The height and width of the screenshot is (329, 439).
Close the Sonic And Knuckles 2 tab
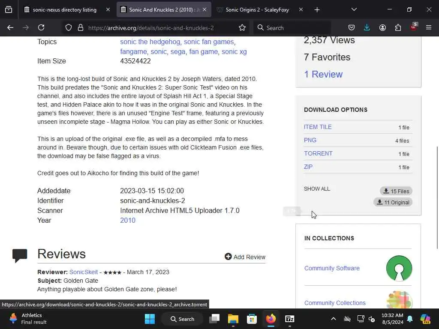click(x=204, y=10)
